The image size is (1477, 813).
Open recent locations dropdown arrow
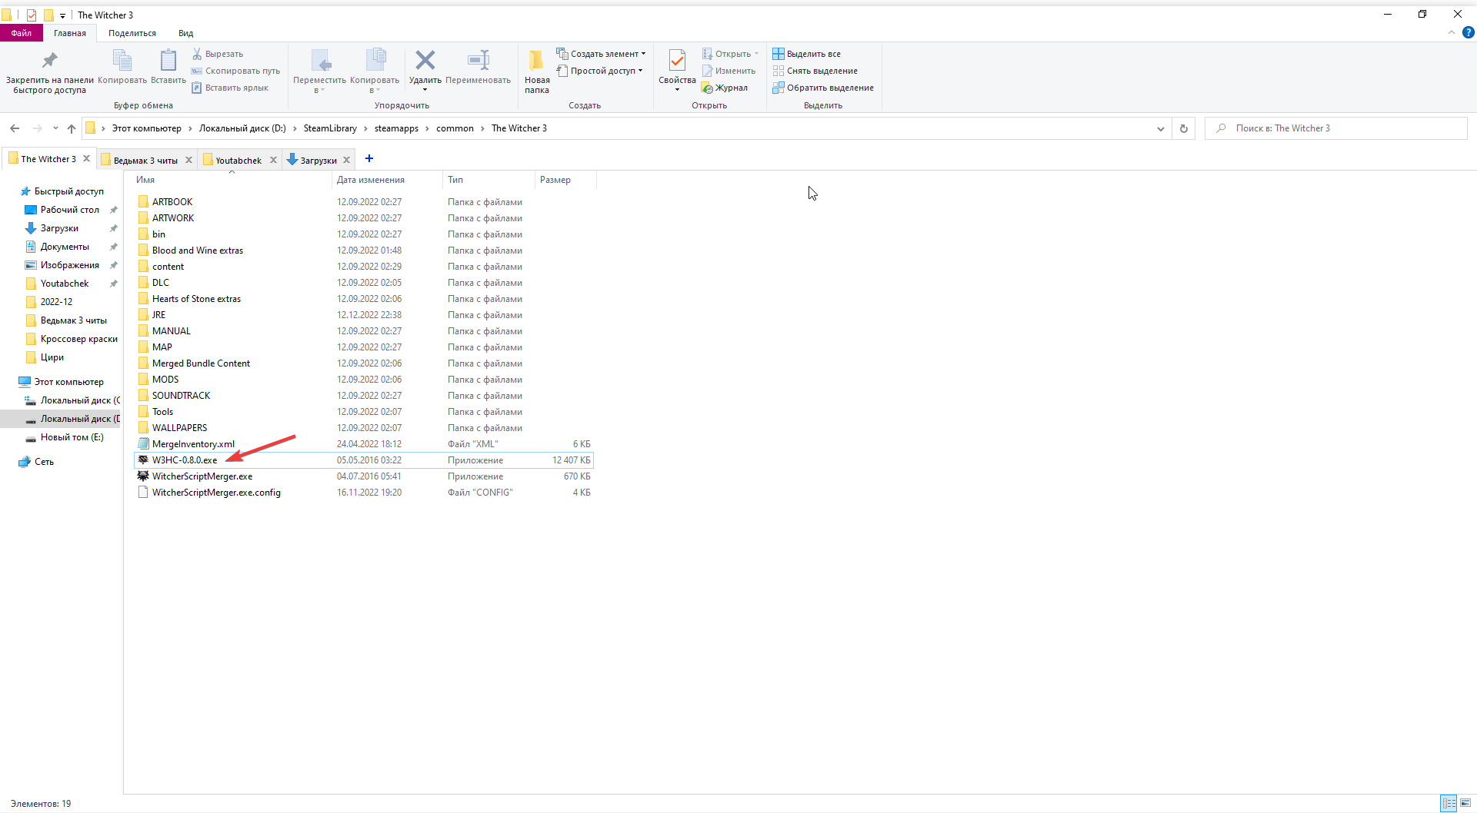pyautogui.click(x=55, y=128)
